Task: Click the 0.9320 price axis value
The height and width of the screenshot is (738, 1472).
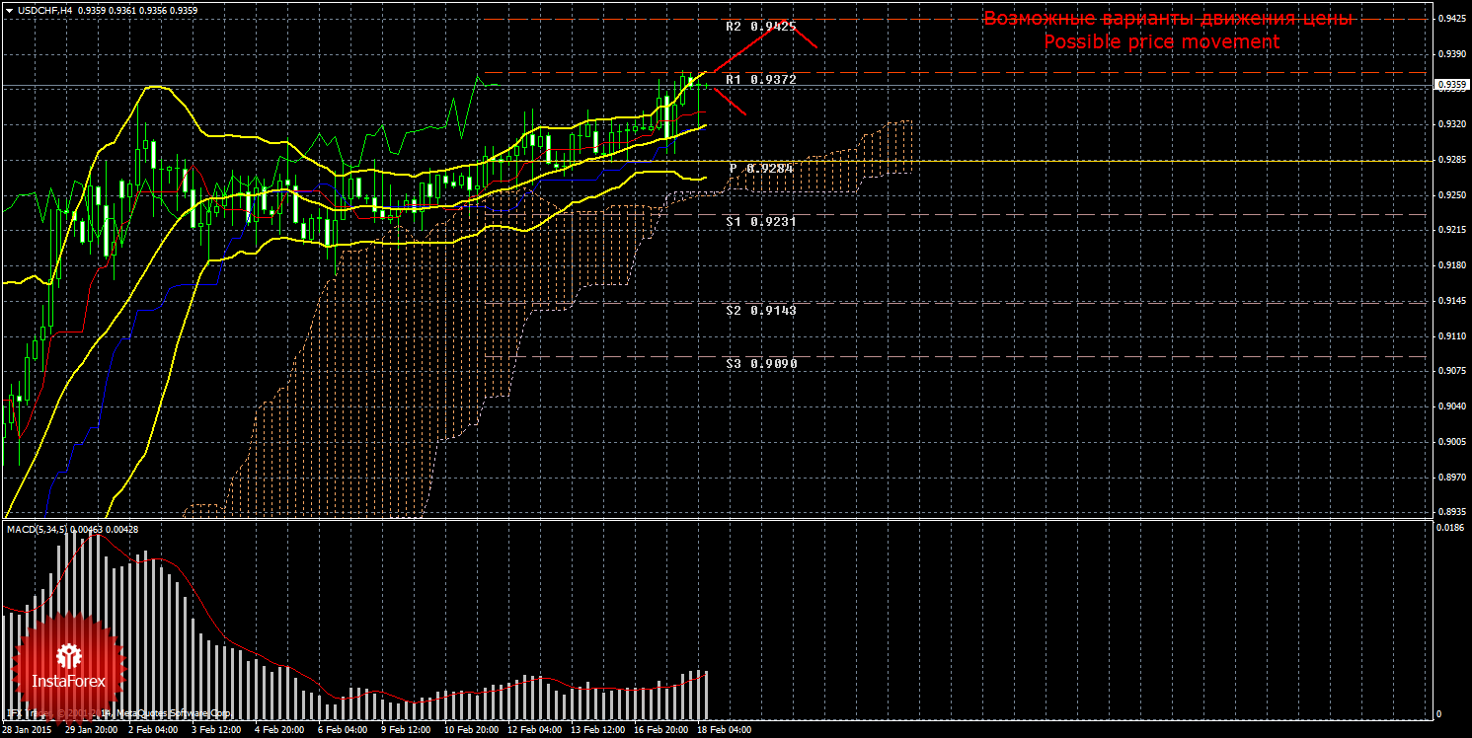Action: click(x=1451, y=124)
